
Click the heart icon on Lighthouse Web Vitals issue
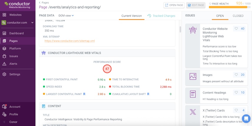pyautogui.click(x=236, y=29)
